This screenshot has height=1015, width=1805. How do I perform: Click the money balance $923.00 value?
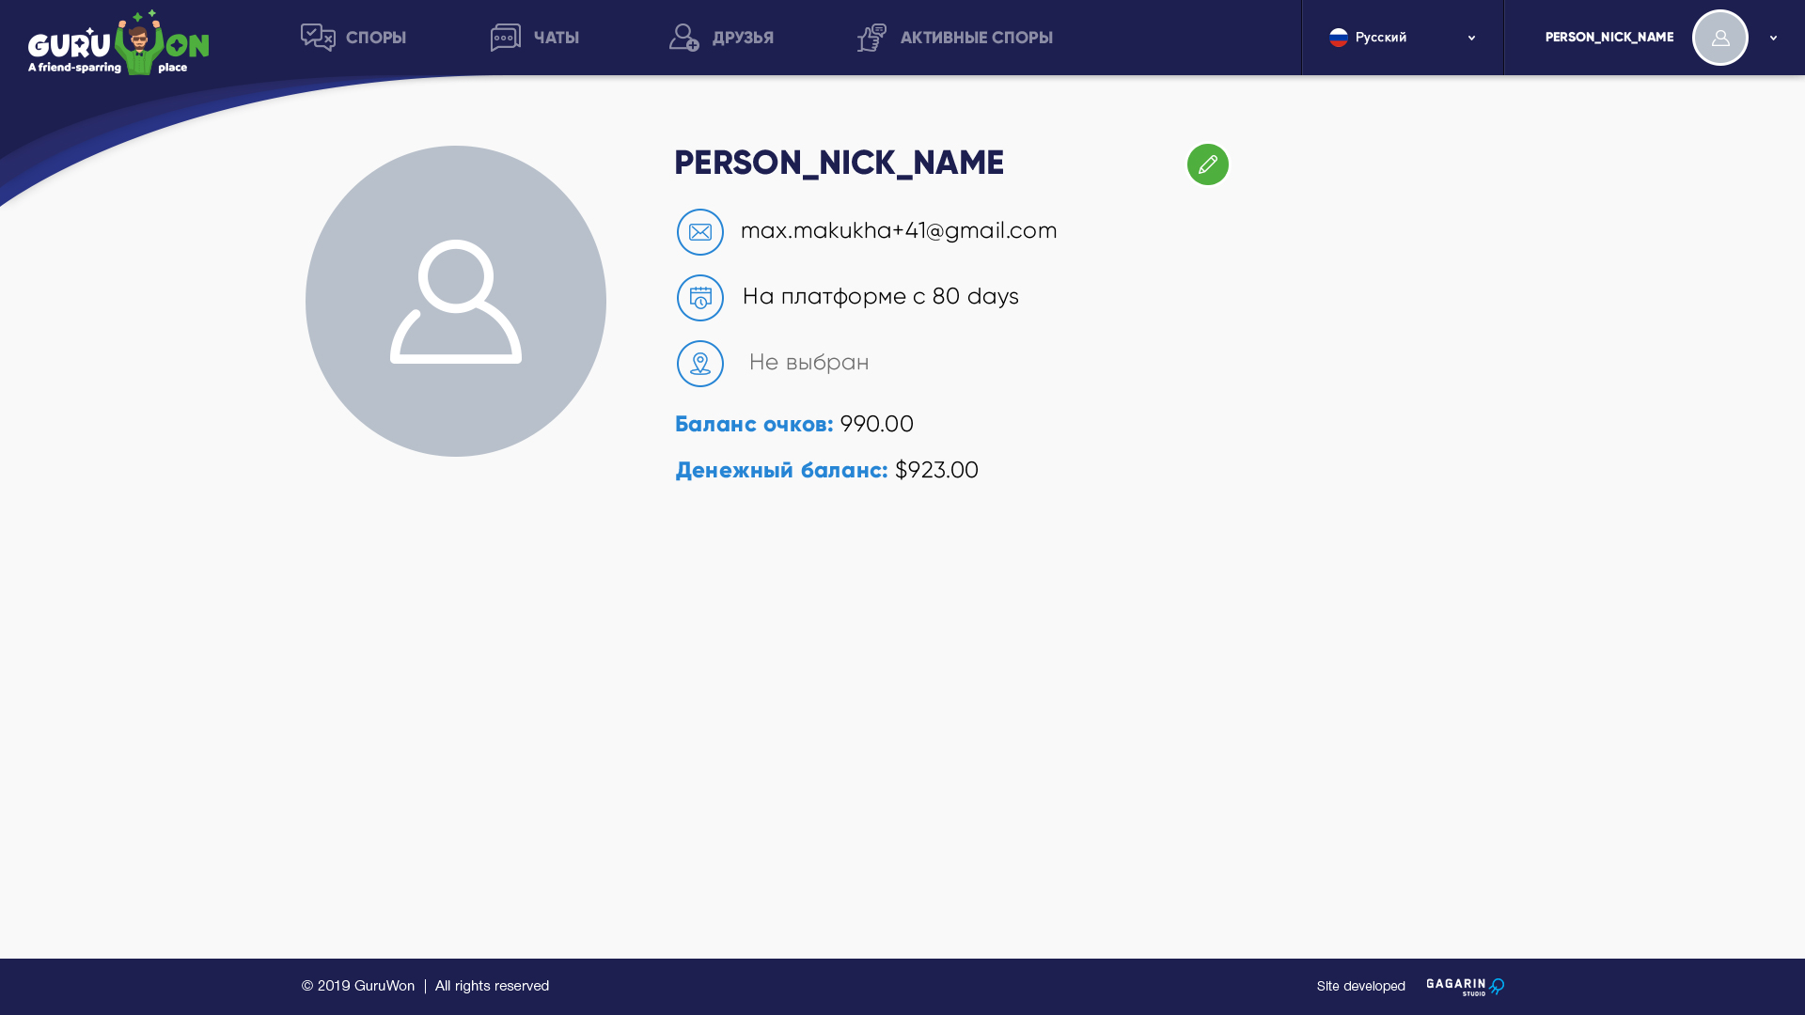pos(936,470)
